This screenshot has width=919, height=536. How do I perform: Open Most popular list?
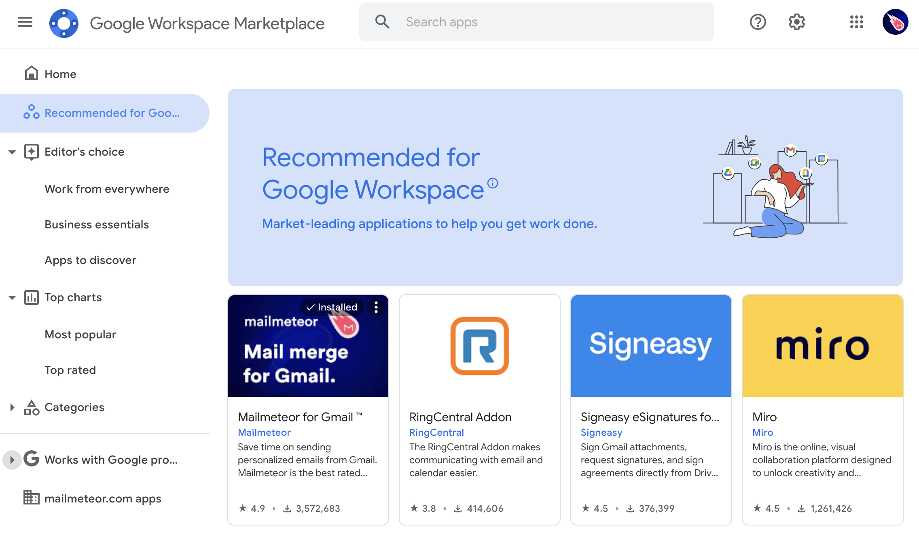coord(80,334)
